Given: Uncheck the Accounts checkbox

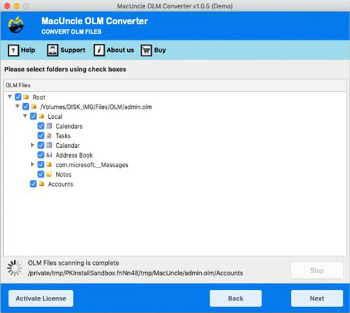Looking at the screenshot, I should click(33, 184).
